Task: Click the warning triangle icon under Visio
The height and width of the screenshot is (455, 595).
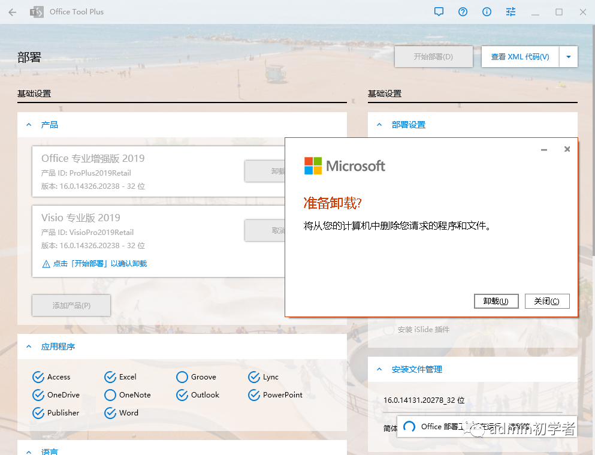Action: tap(46, 264)
